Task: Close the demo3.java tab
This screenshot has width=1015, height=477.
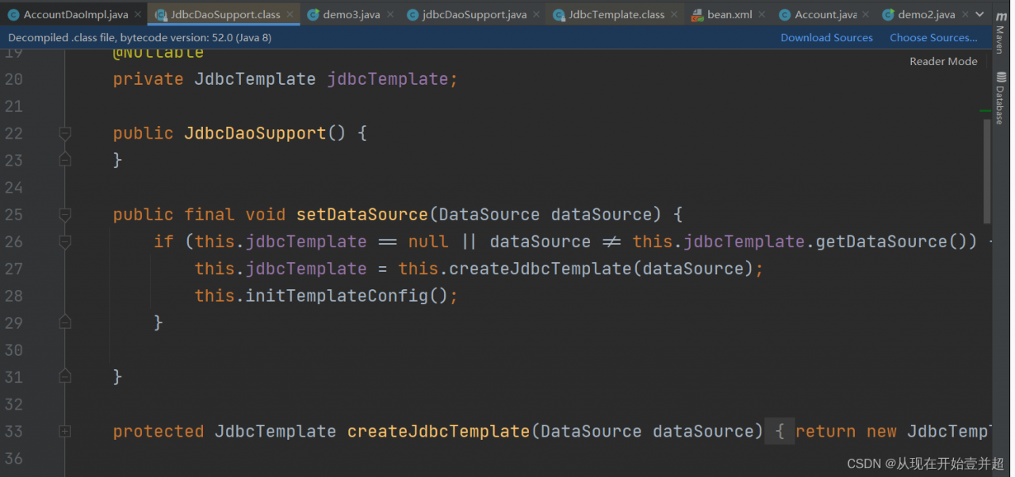Action: point(389,15)
